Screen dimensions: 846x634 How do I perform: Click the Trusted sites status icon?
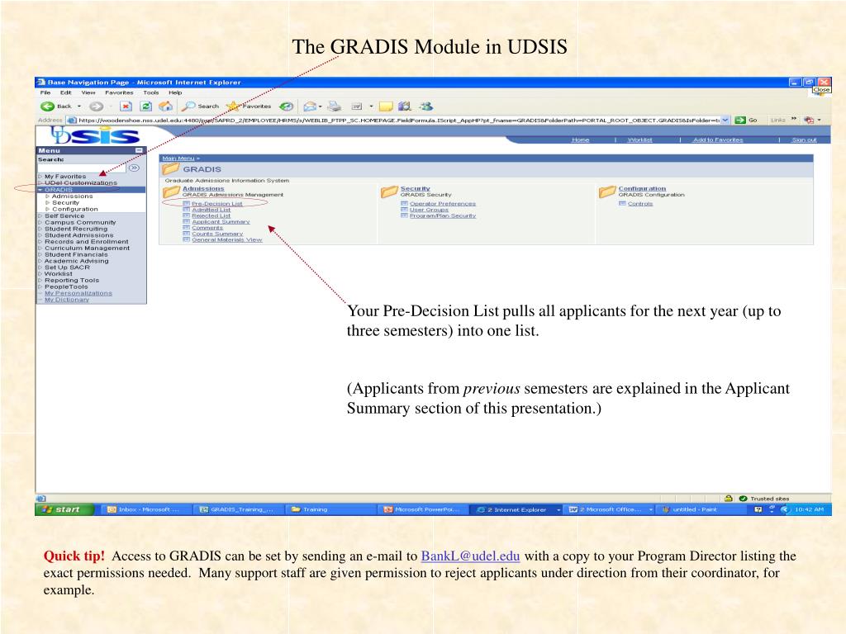[x=743, y=499]
